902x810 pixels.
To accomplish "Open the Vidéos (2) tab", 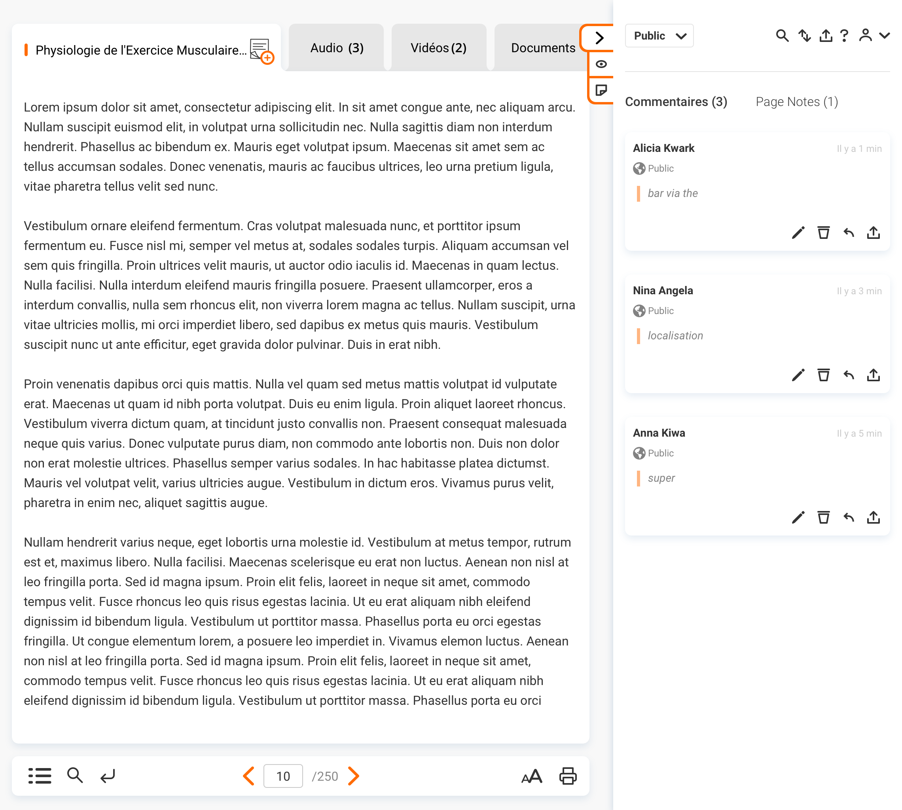I will coord(438,47).
